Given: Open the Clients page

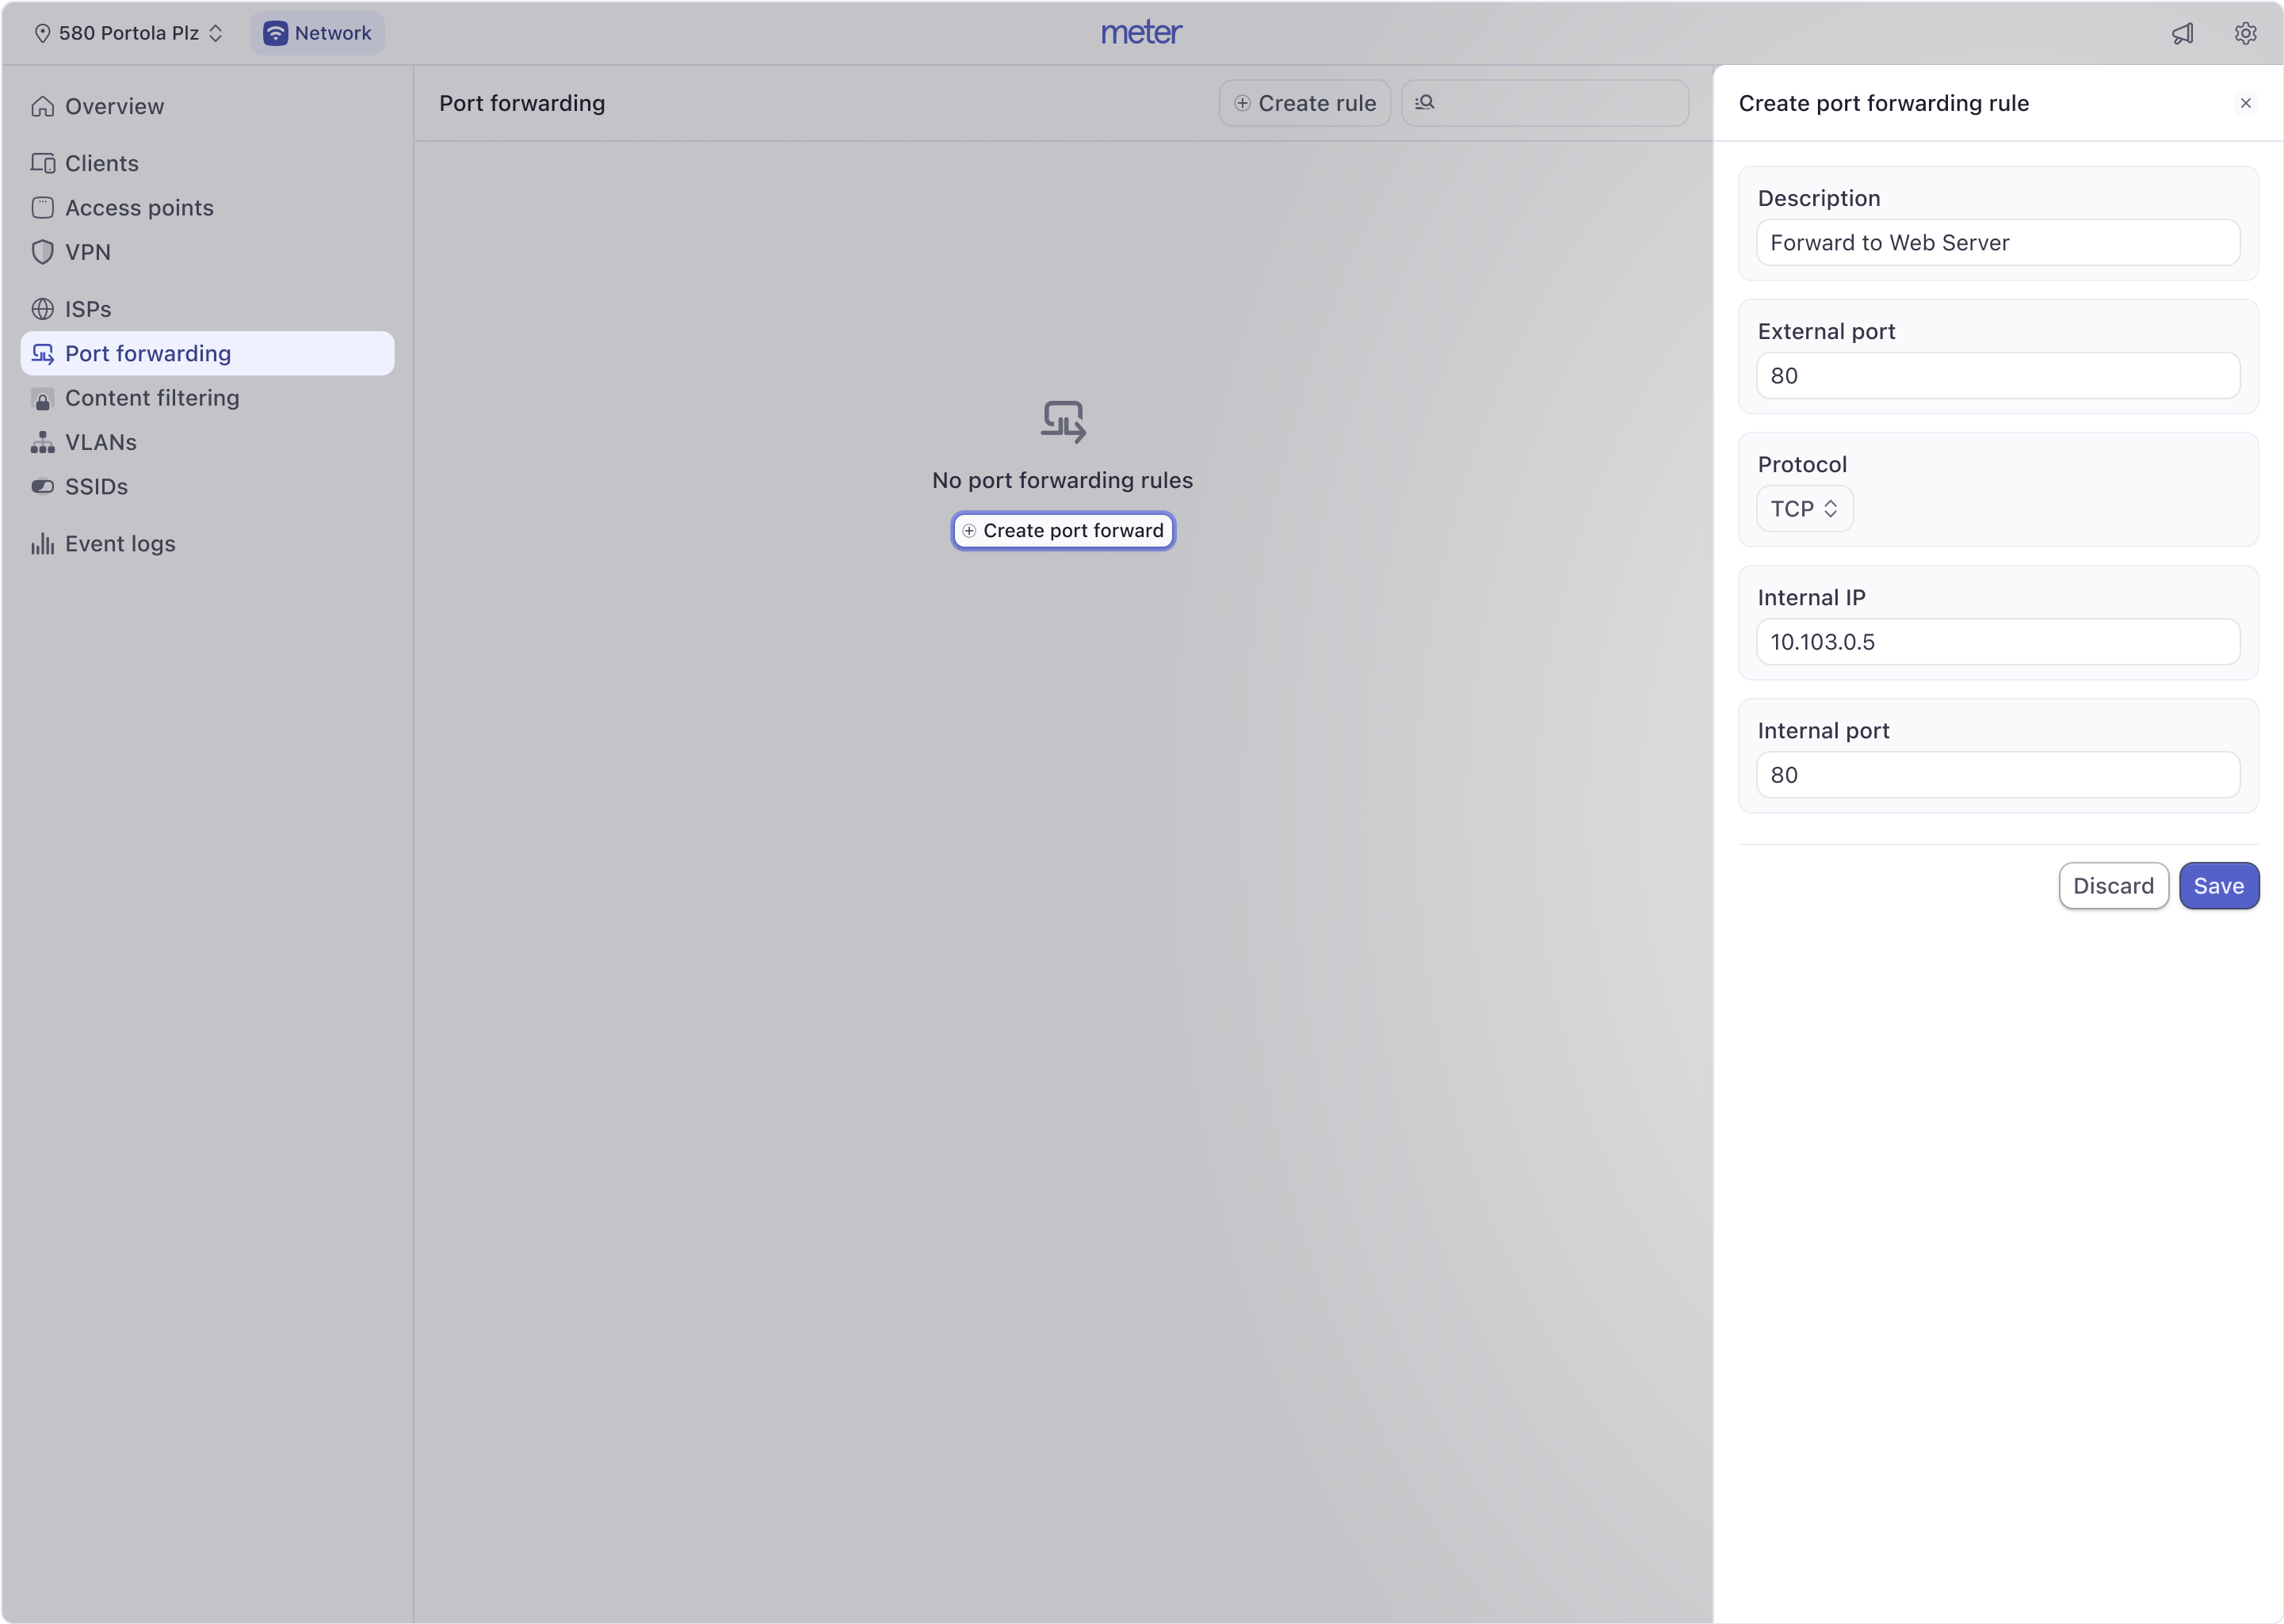Looking at the screenshot, I should [x=207, y=163].
